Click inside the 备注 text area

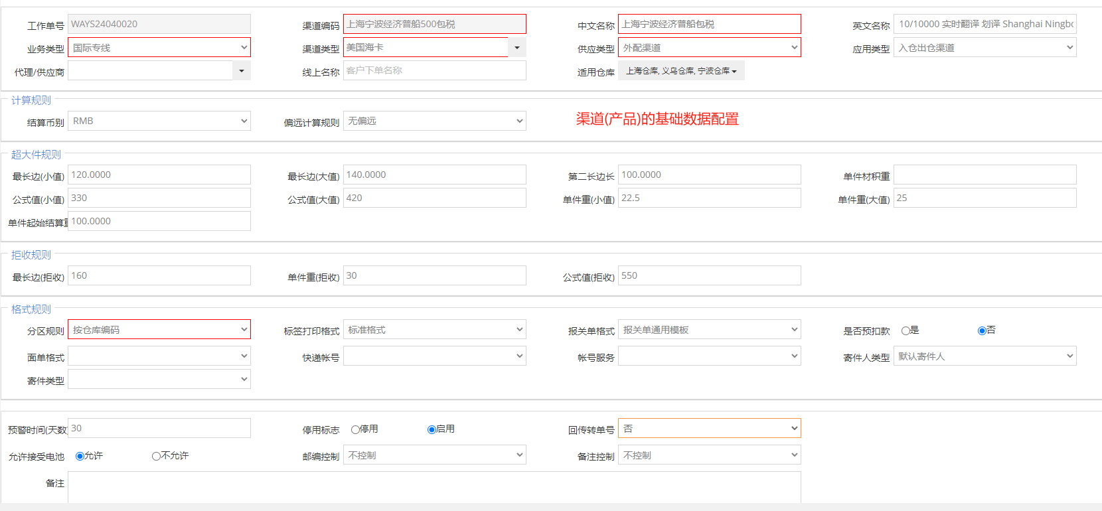tap(434, 487)
